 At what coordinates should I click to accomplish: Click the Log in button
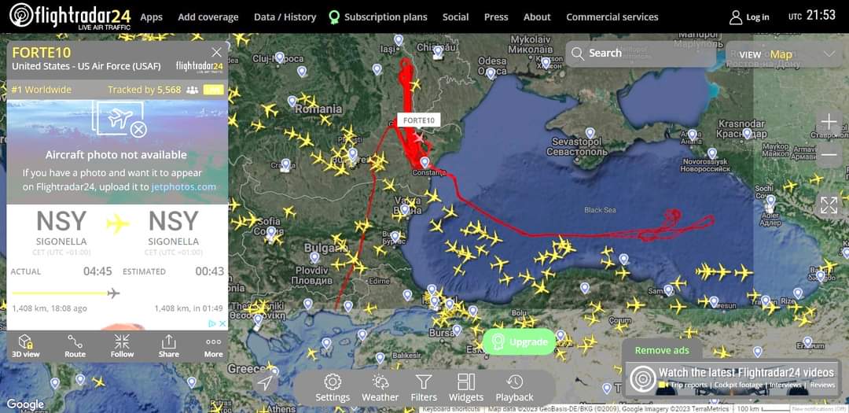749,17
